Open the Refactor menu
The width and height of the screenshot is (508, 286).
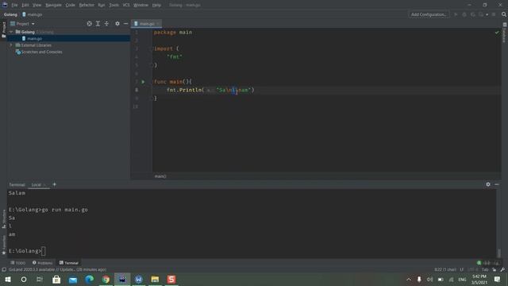coord(87,5)
